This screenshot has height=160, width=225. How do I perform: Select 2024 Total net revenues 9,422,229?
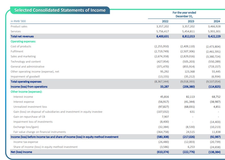coord(214,36)
